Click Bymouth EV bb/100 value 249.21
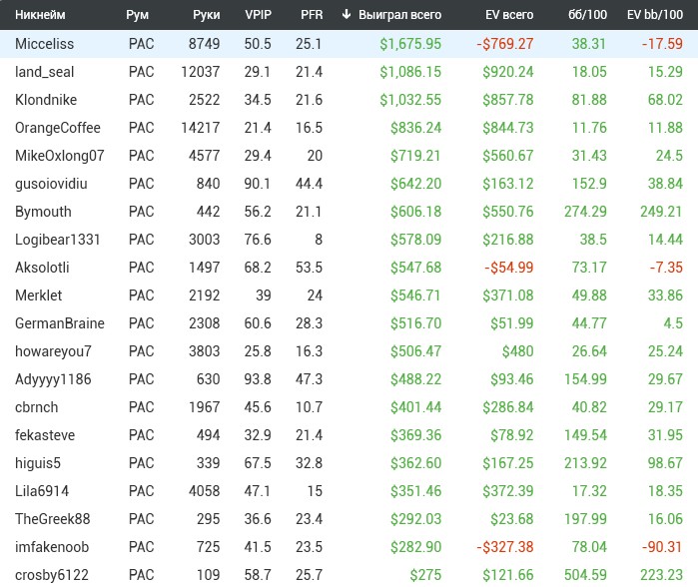This screenshot has width=698, height=587. [x=661, y=212]
